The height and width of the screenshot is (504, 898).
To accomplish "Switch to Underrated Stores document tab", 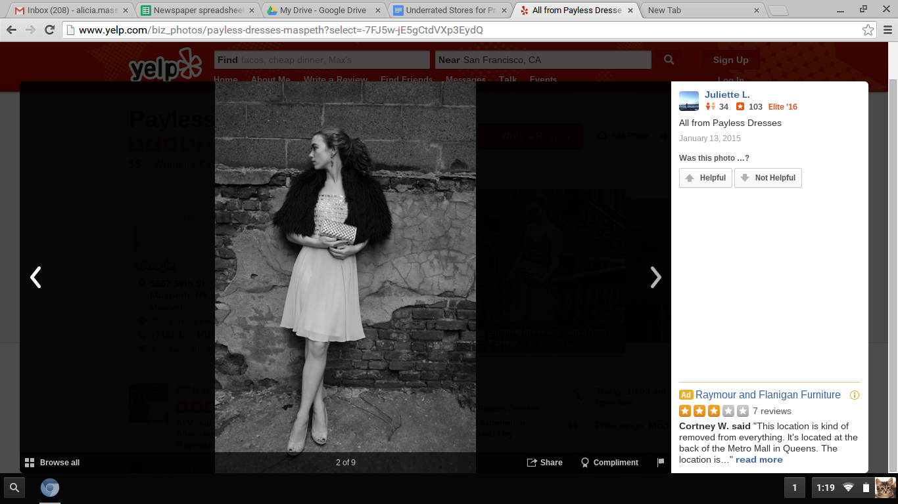I will coord(448,10).
